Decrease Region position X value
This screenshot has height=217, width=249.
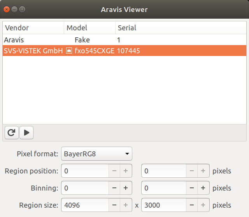pos(114,171)
